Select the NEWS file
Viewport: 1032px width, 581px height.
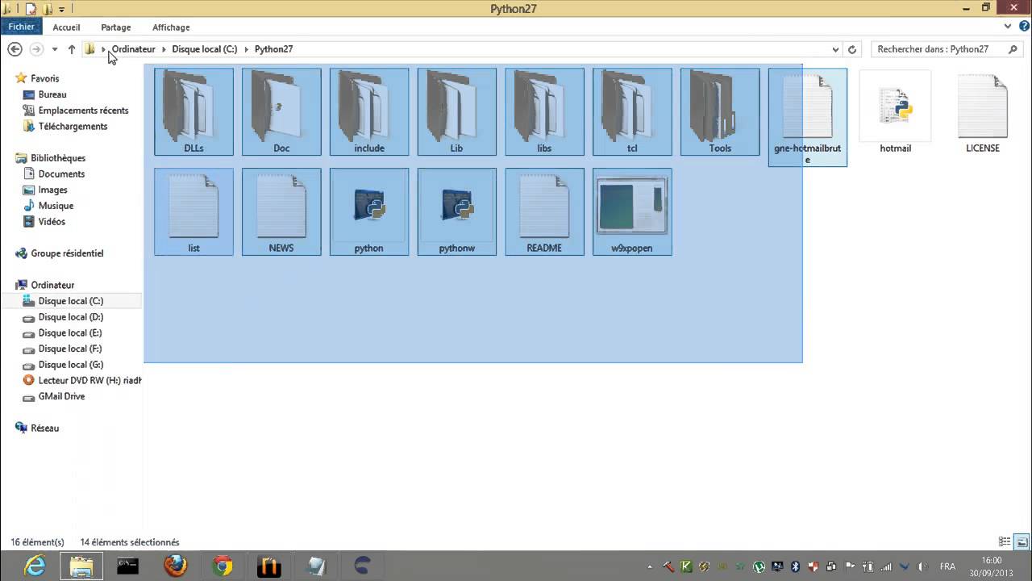tap(281, 211)
